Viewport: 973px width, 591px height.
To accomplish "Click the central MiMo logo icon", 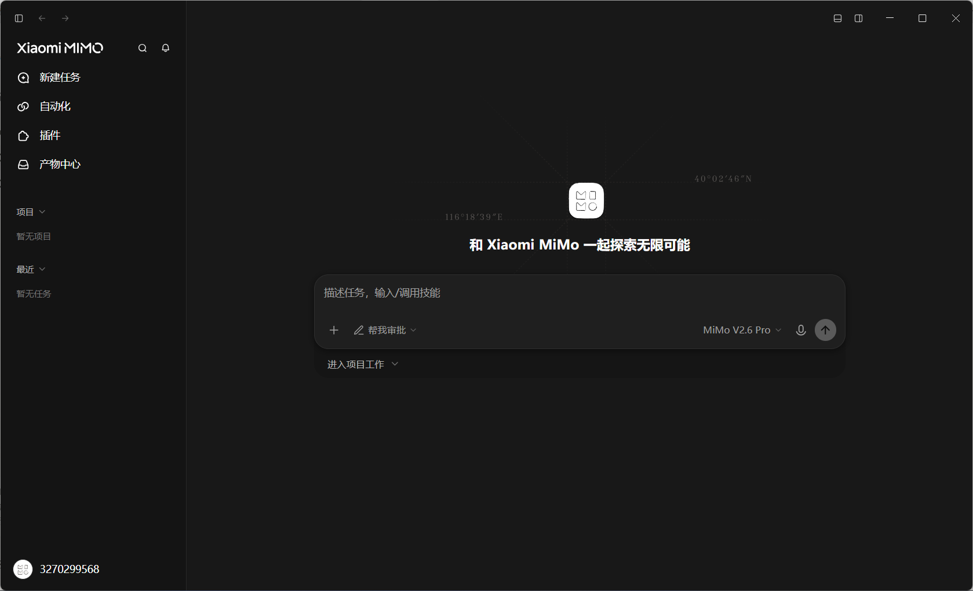I will tap(586, 201).
